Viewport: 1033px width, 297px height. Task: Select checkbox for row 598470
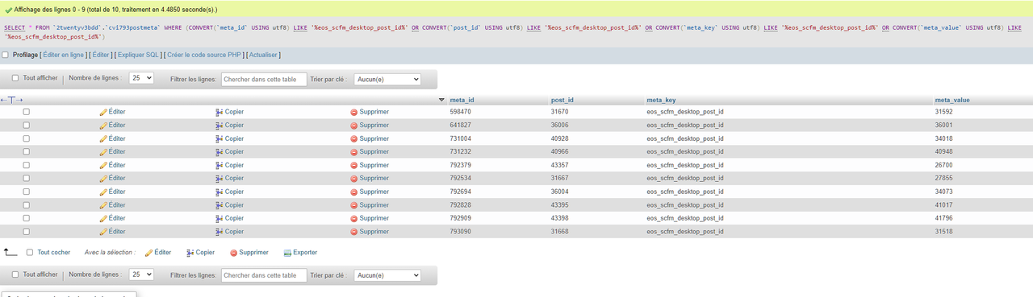[26, 112]
